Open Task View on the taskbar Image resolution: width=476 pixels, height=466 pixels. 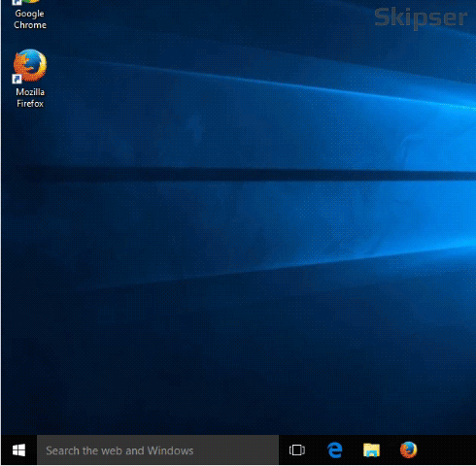click(297, 450)
